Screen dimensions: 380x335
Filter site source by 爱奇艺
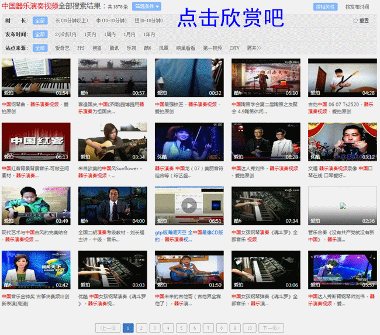62,48
